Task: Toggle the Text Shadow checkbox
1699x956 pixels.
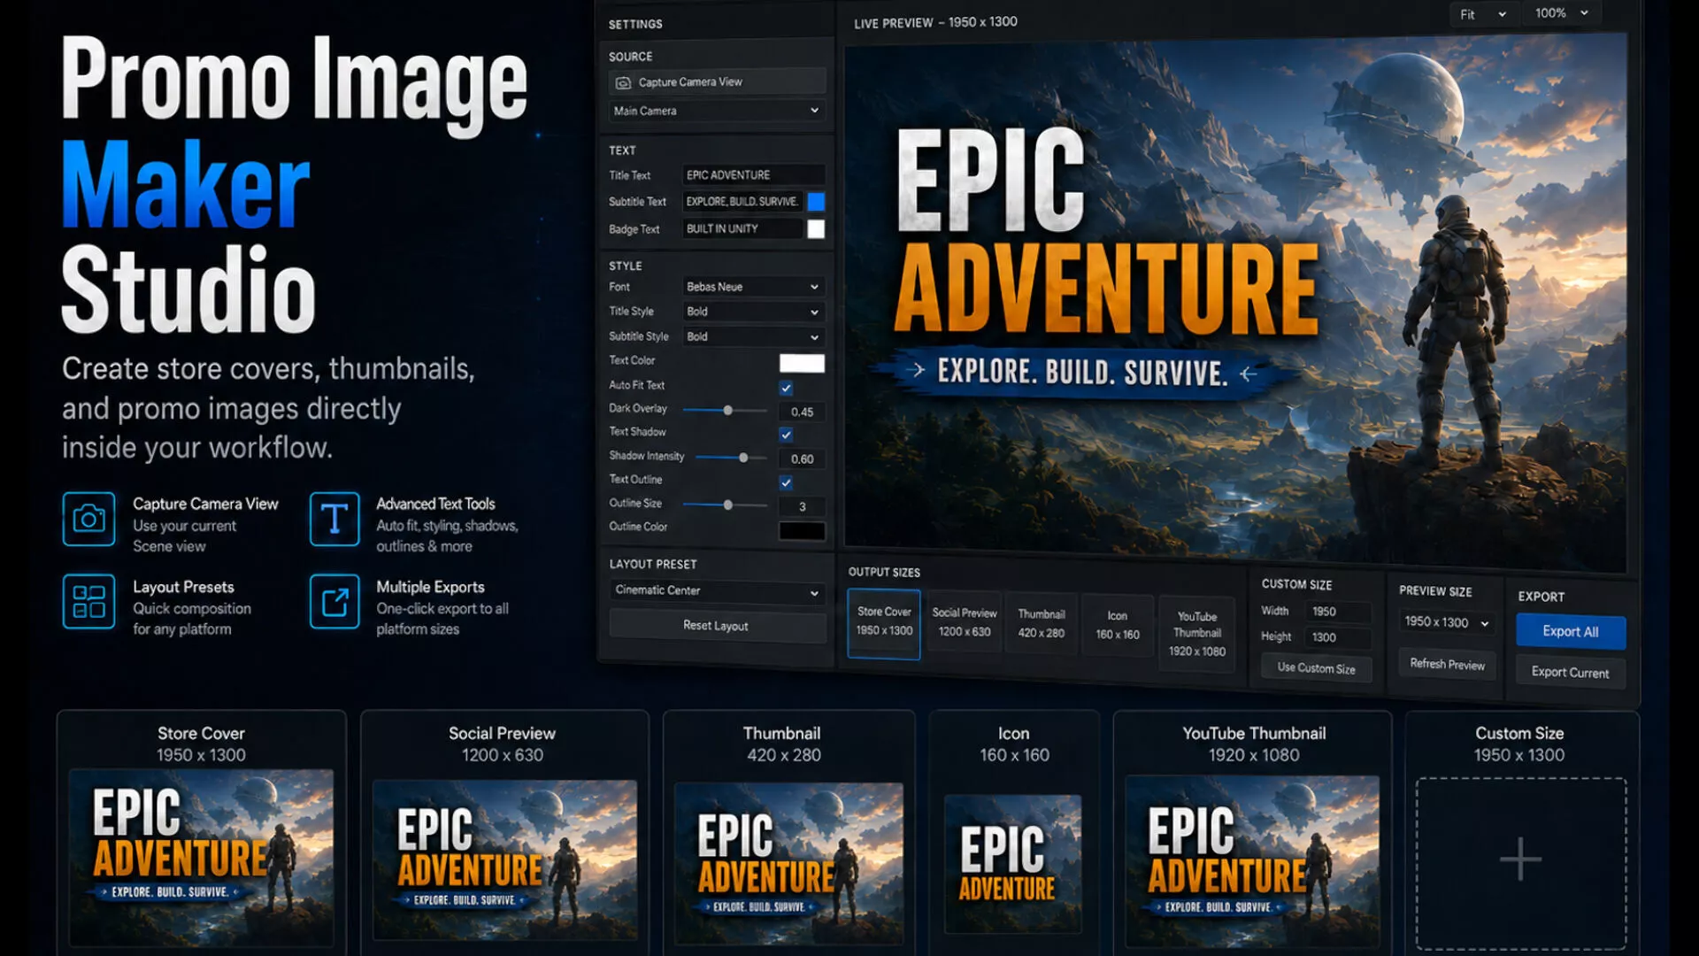Action: (786, 435)
